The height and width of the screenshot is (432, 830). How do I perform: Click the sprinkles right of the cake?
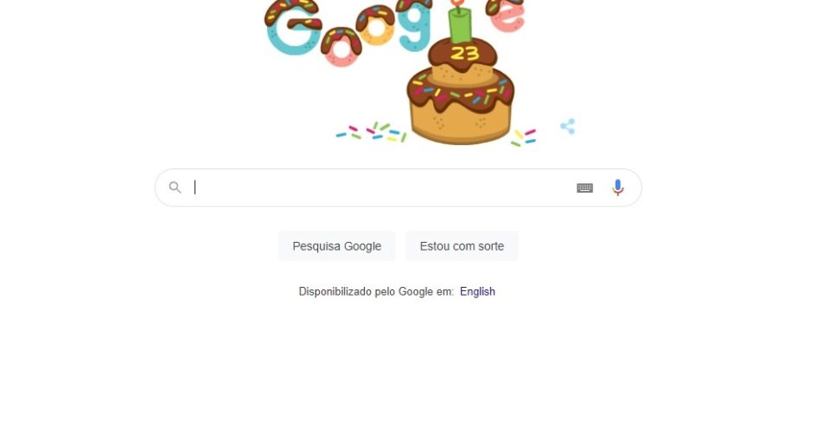pyautogui.click(x=524, y=137)
